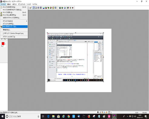The width and height of the screenshot is (149, 119).
Task: Open the オブジェクト(O) menu
Action: point(22,4)
